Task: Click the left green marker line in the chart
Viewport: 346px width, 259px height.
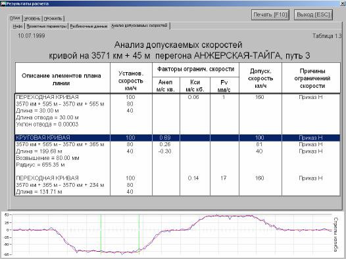Action: [101, 234]
